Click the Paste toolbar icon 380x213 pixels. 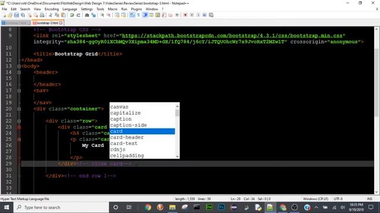(64, 15)
